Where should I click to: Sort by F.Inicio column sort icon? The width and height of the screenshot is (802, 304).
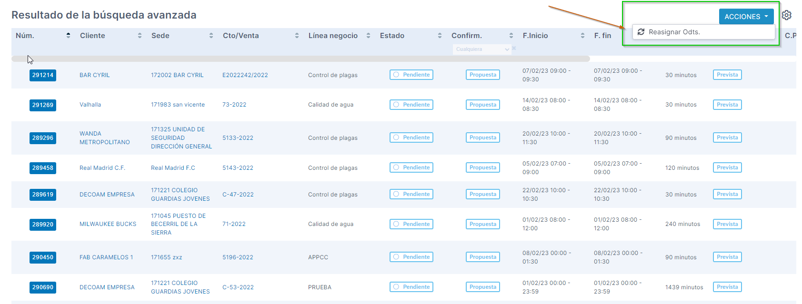point(582,36)
